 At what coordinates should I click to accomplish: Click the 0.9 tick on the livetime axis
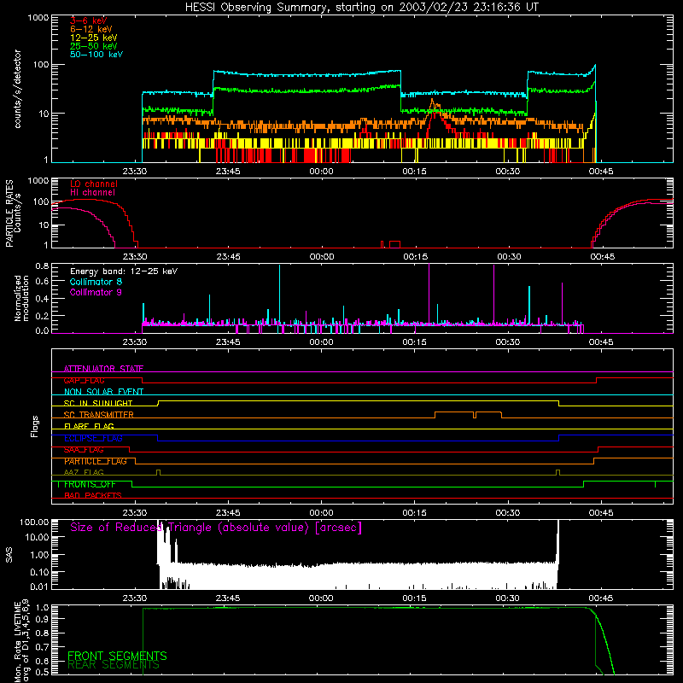[x=44, y=618]
